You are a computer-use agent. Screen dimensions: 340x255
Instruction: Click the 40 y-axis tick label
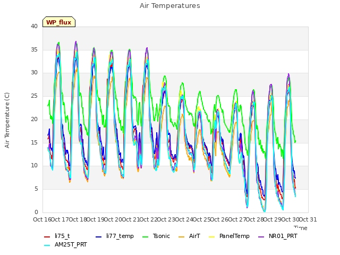point(34,27)
